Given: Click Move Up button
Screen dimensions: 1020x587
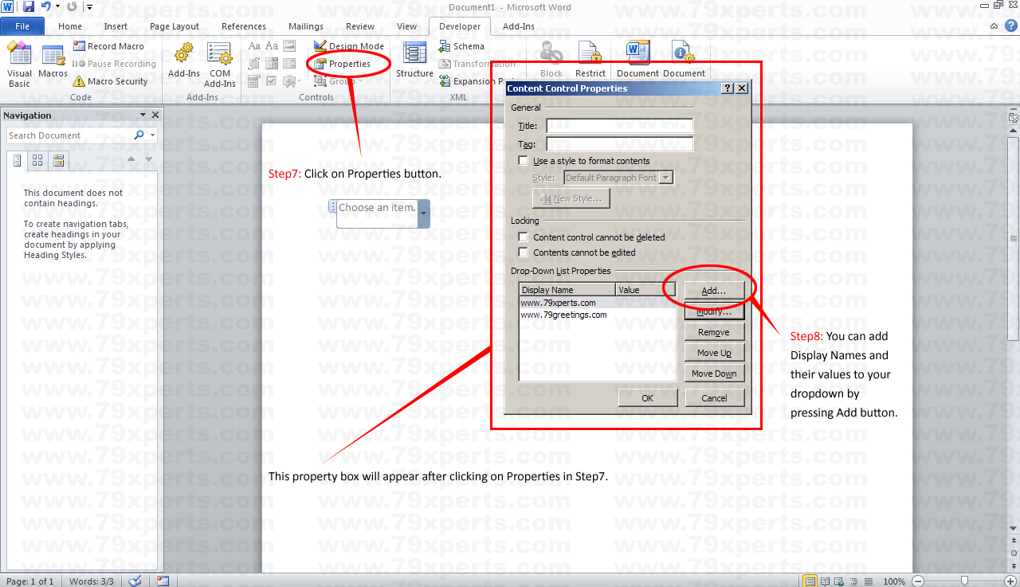Looking at the screenshot, I should [x=714, y=353].
